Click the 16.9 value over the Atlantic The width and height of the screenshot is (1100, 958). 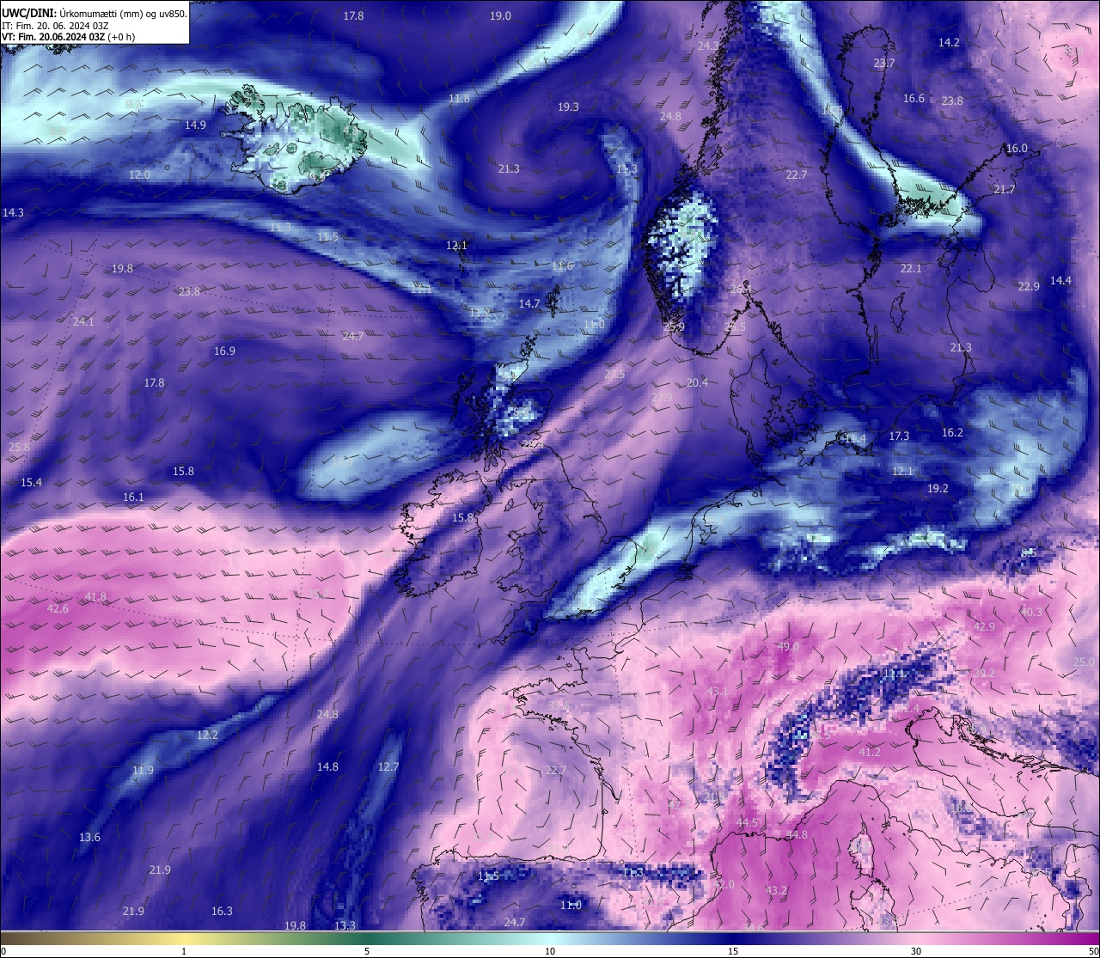224,351
